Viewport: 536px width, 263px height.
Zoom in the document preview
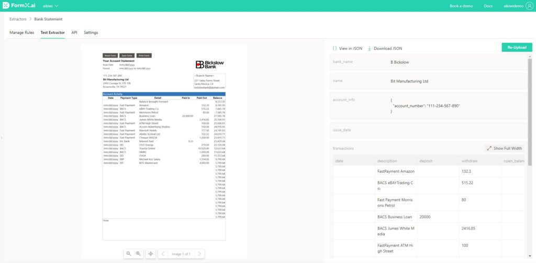coord(138,254)
